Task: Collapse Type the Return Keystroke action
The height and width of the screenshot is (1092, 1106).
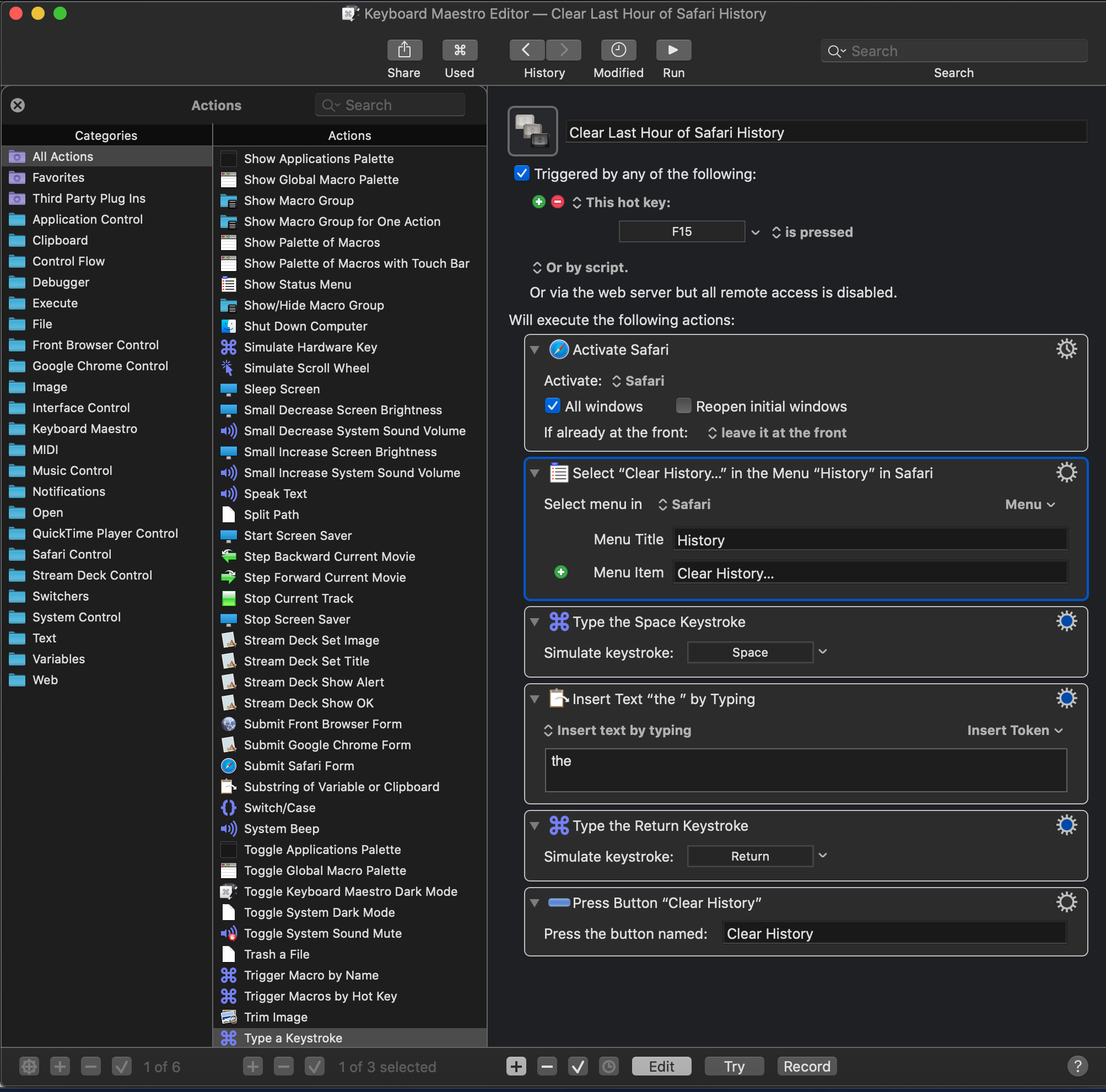Action: click(535, 826)
